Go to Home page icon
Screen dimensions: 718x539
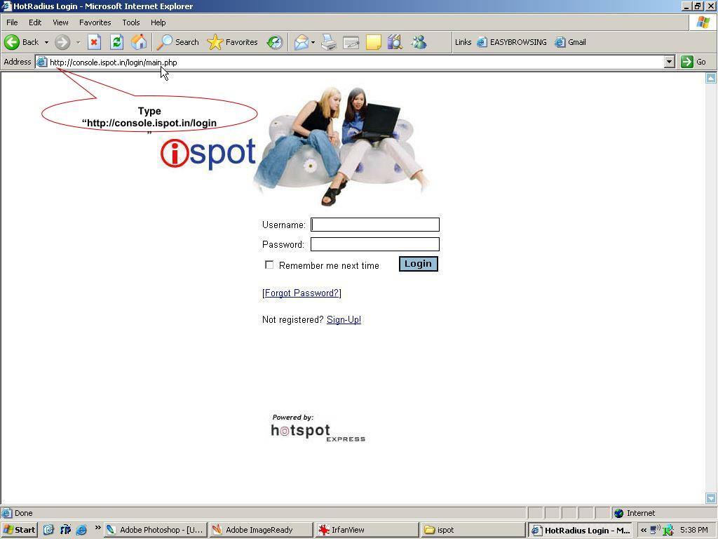coord(139,42)
